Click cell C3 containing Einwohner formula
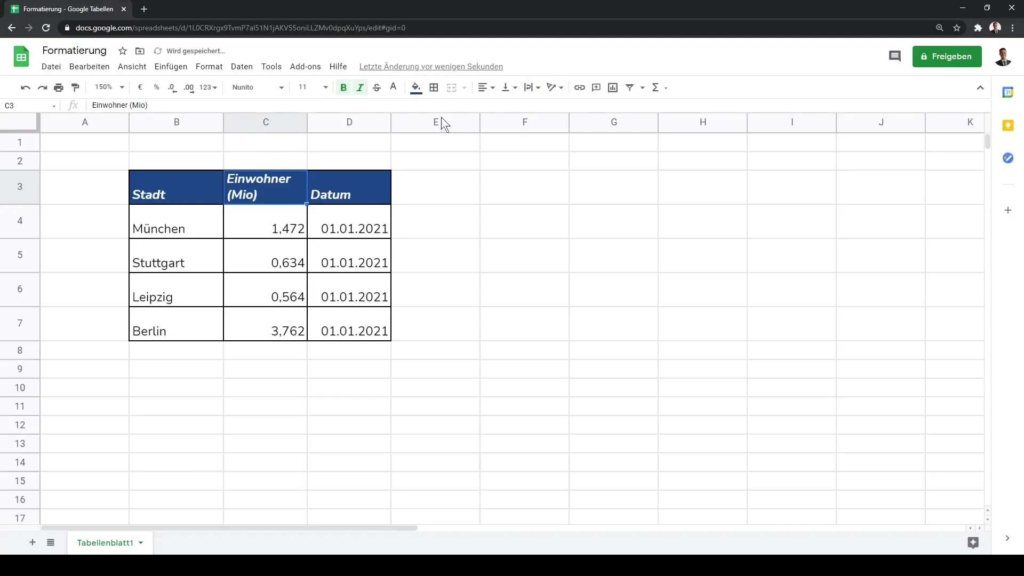The width and height of the screenshot is (1024, 576). coord(266,186)
